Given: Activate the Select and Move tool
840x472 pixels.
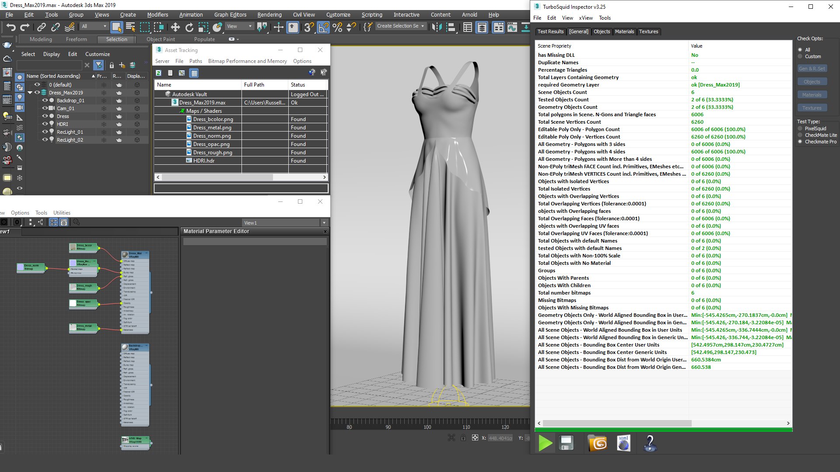Looking at the screenshot, I should pyautogui.click(x=175, y=27).
